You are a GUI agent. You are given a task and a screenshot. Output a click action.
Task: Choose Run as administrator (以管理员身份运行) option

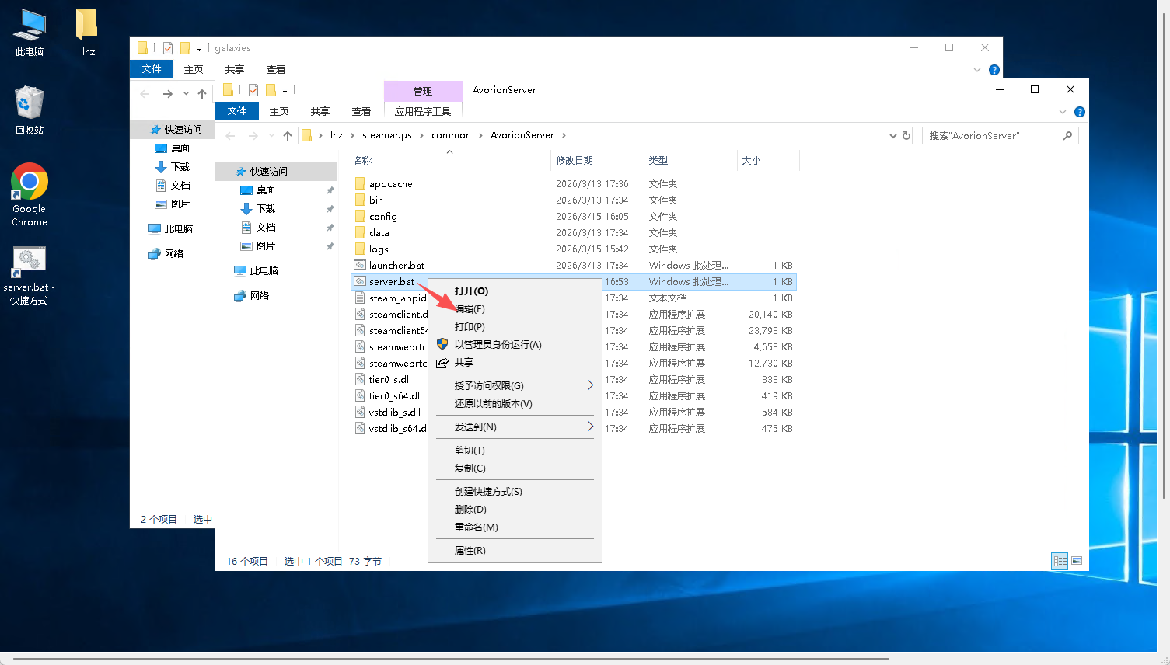click(x=498, y=345)
